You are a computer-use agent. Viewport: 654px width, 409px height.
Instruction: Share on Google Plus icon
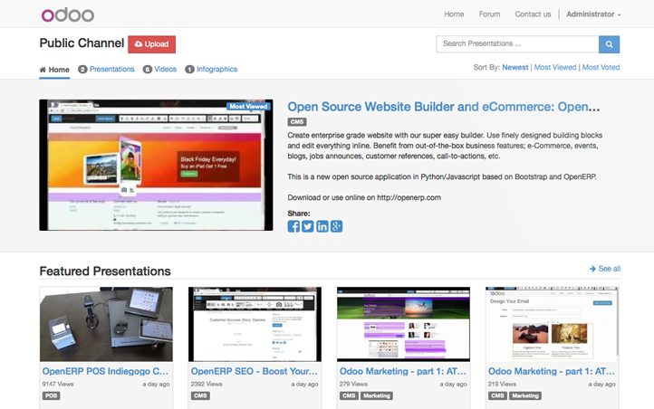click(x=337, y=226)
